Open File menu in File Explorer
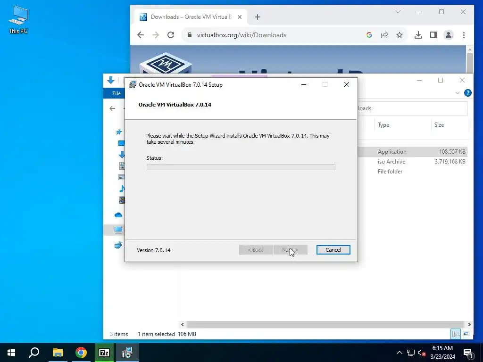Image resolution: width=483 pixels, height=362 pixels. [116, 93]
